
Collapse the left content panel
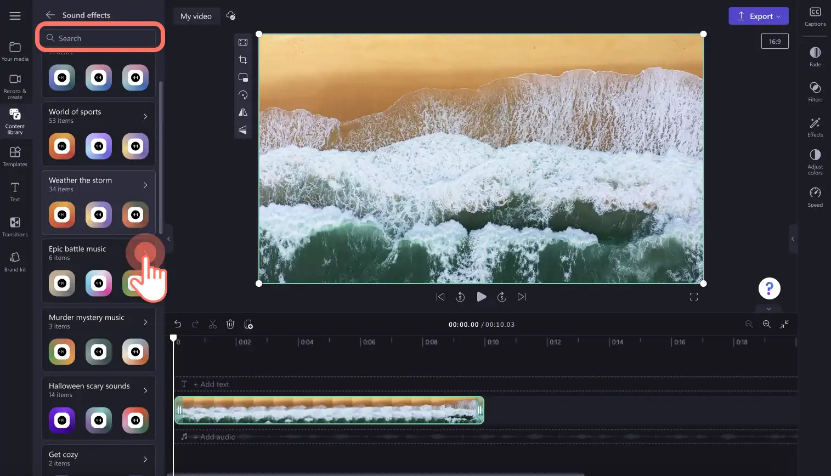tap(168, 239)
